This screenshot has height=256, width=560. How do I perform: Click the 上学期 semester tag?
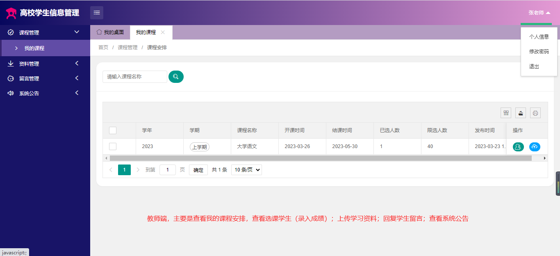coord(200,147)
